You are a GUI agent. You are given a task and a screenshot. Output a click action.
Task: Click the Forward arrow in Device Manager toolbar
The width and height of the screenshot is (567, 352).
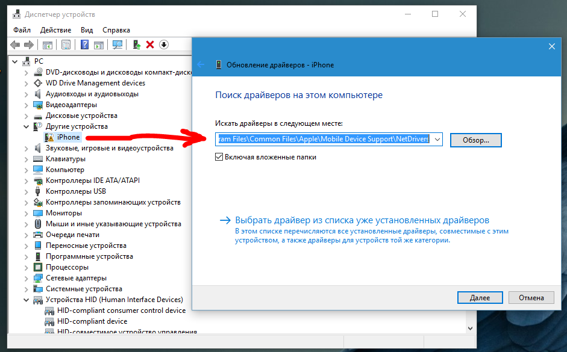click(x=28, y=45)
